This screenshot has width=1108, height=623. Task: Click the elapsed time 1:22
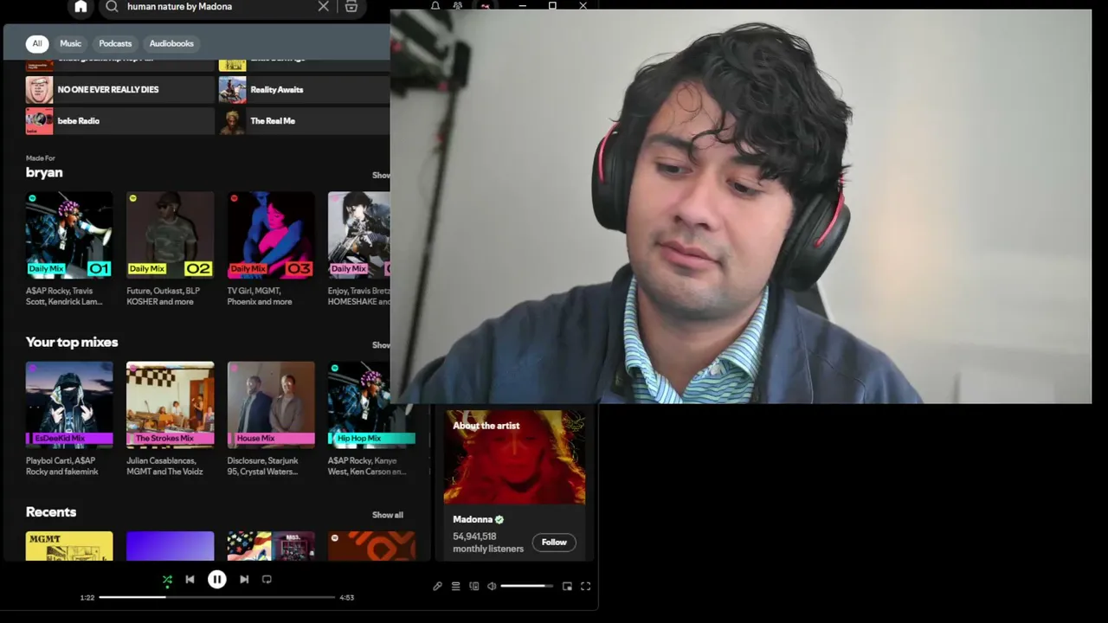pyautogui.click(x=87, y=597)
